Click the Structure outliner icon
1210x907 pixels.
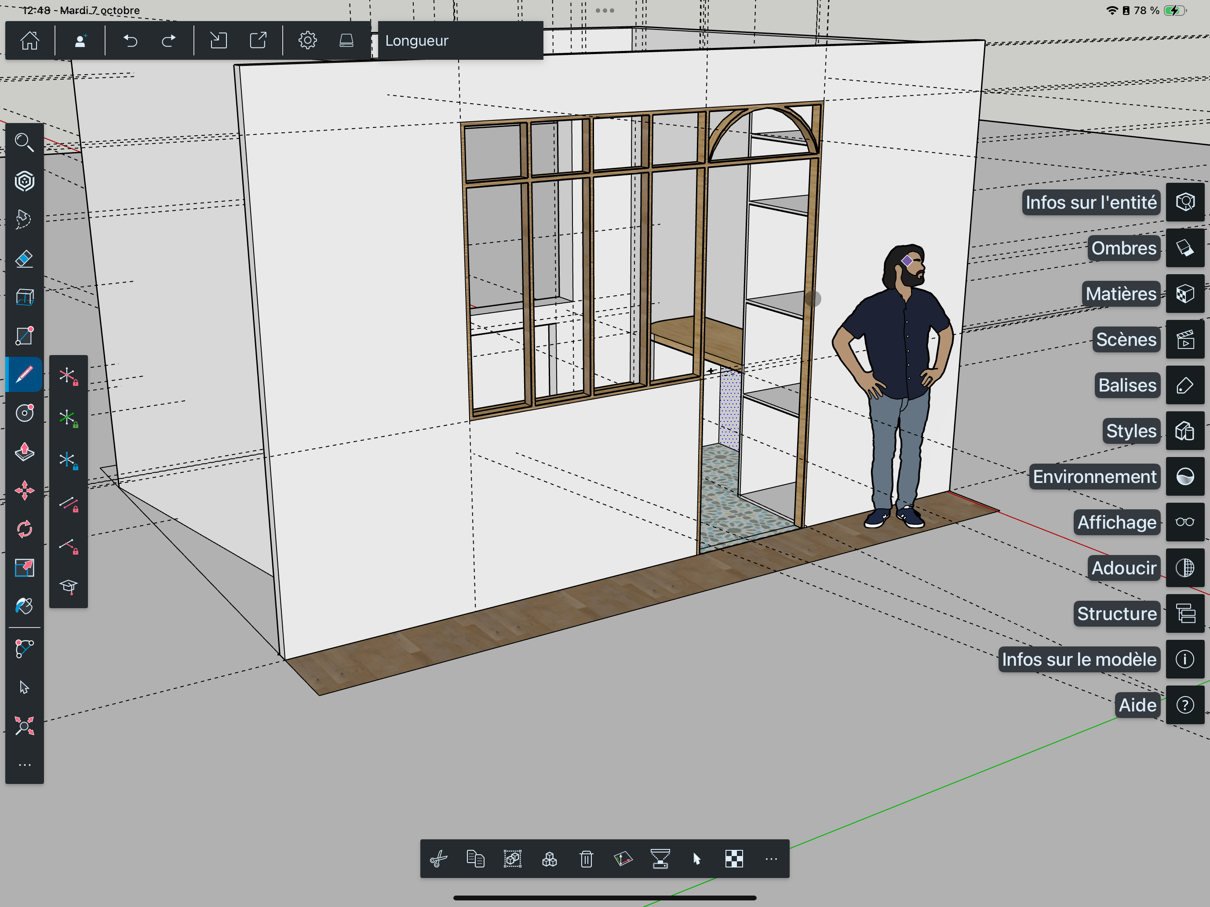[x=1185, y=613]
